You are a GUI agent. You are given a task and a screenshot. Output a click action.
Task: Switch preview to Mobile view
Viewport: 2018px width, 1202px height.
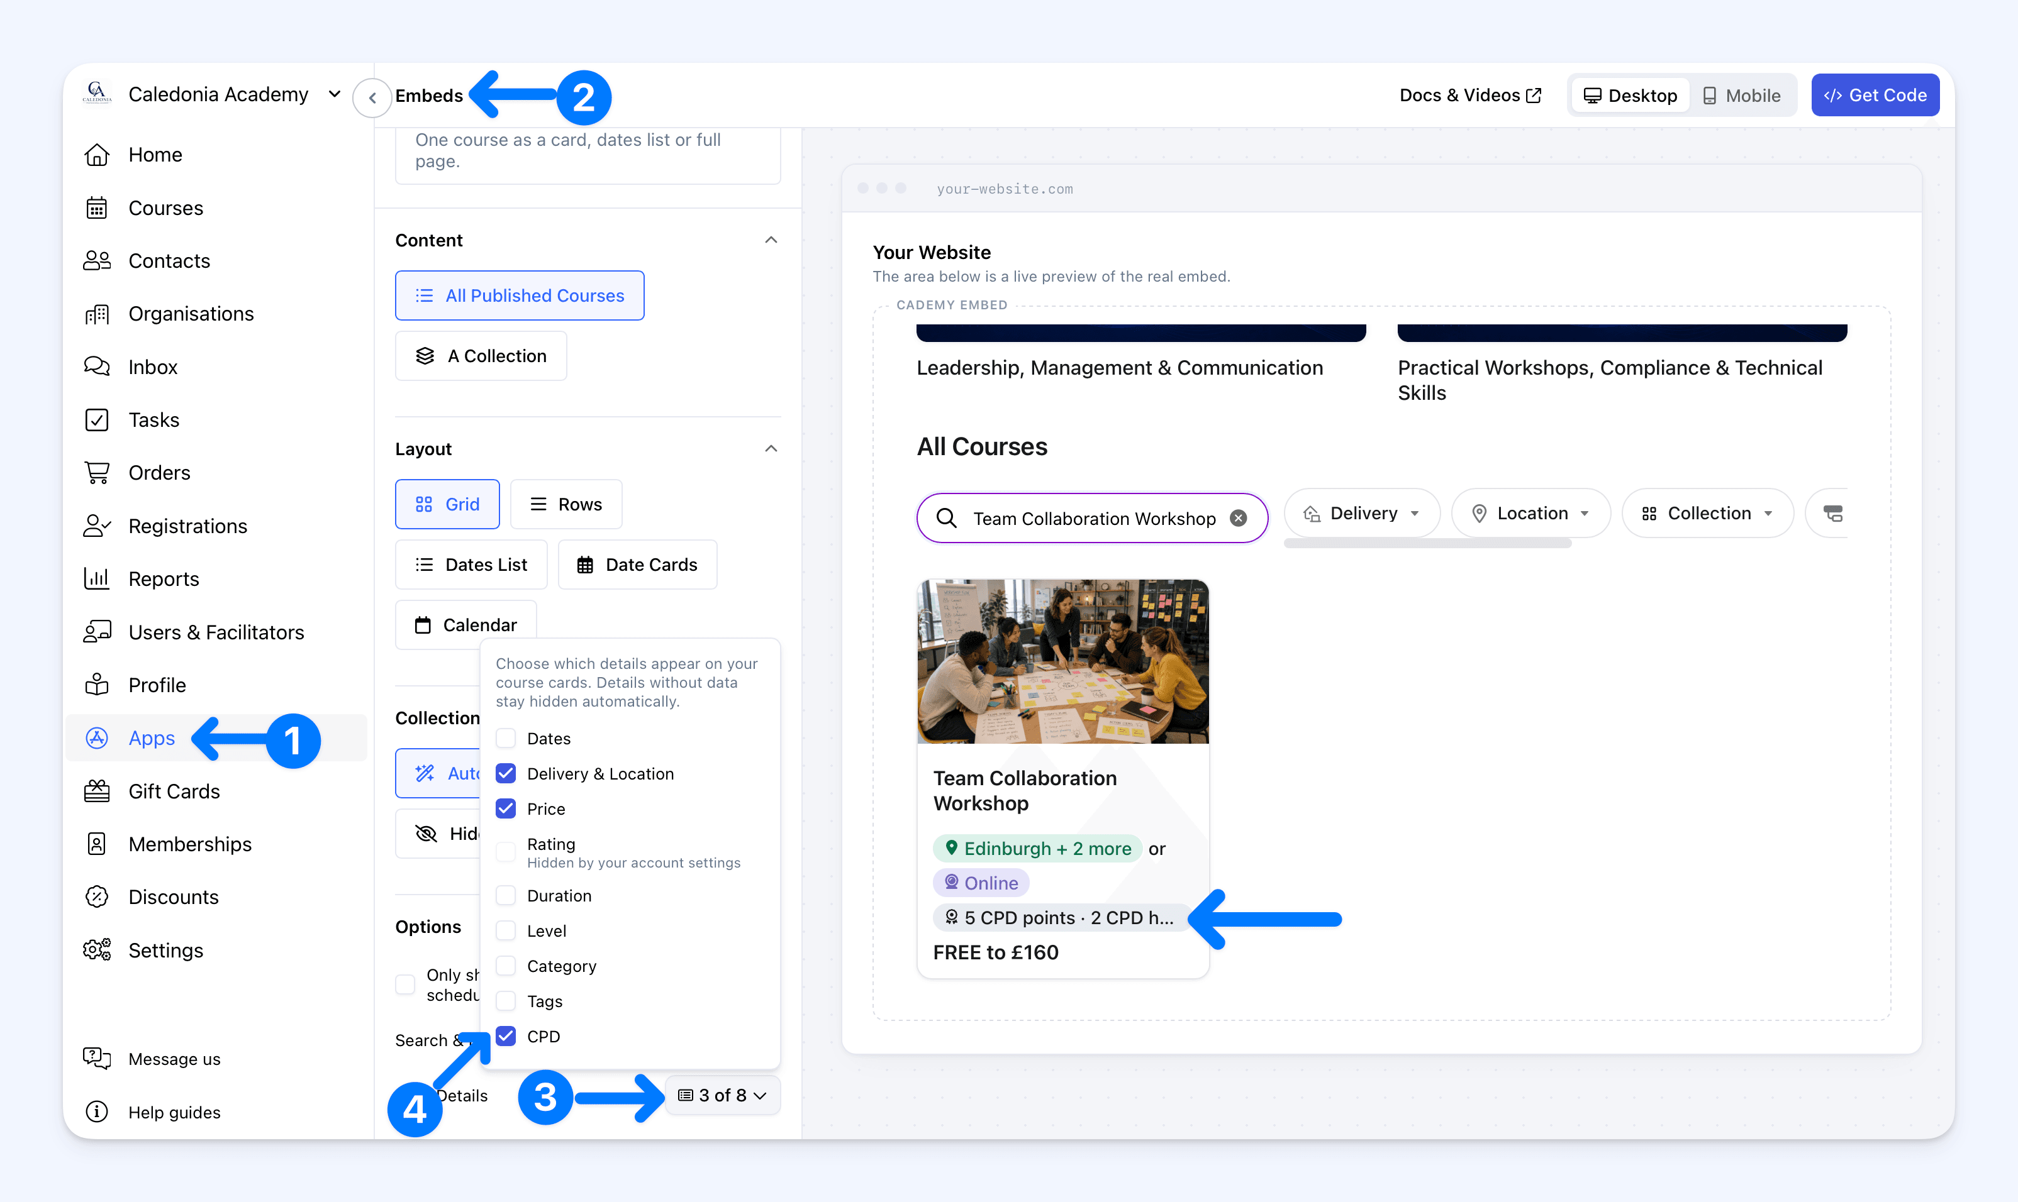click(x=1742, y=96)
